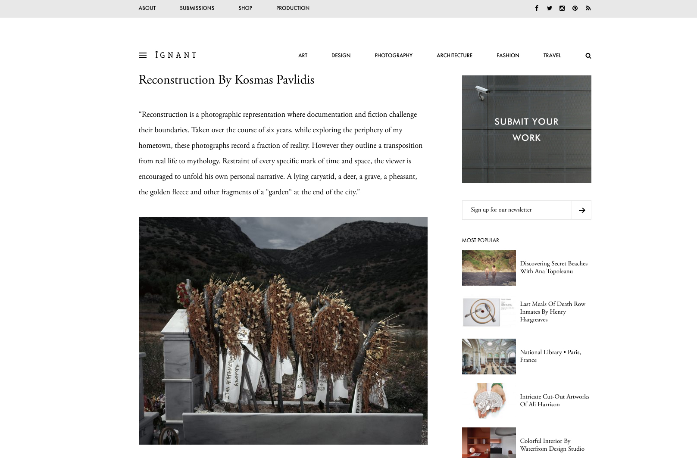Read Last Meals Of Death Row Inmates article
This screenshot has width=697, height=458.
click(x=553, y=312)
